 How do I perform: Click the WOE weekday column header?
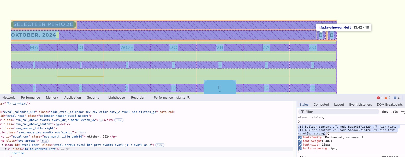coord(127,47)
